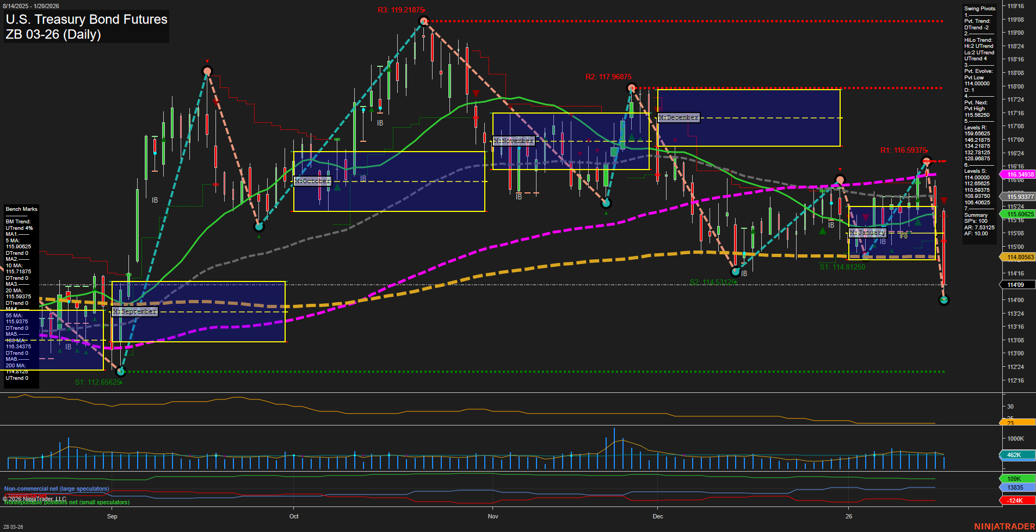
Task: Click the U.S. Treasury Bond Futures chart title
Action: [x=86, y=20]
